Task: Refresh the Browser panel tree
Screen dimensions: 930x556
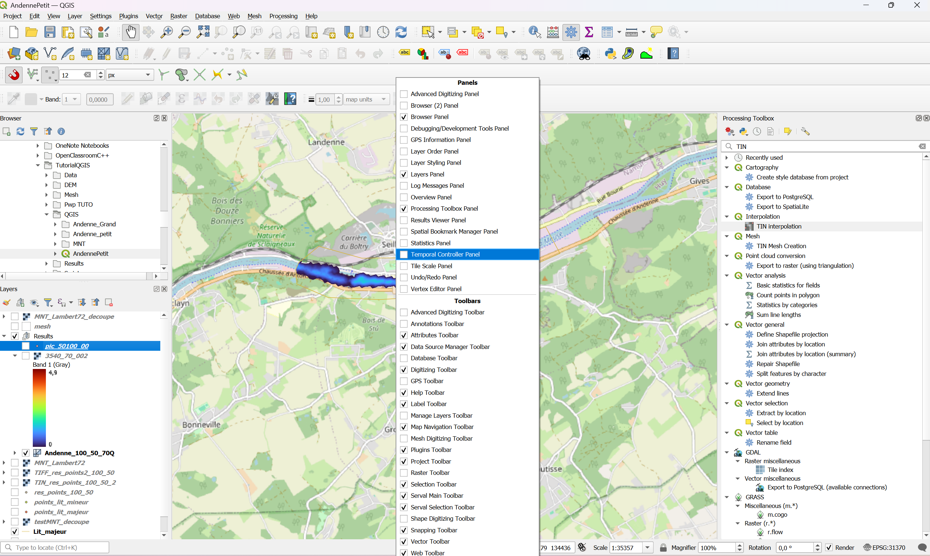Action: (x=20, y=131)
